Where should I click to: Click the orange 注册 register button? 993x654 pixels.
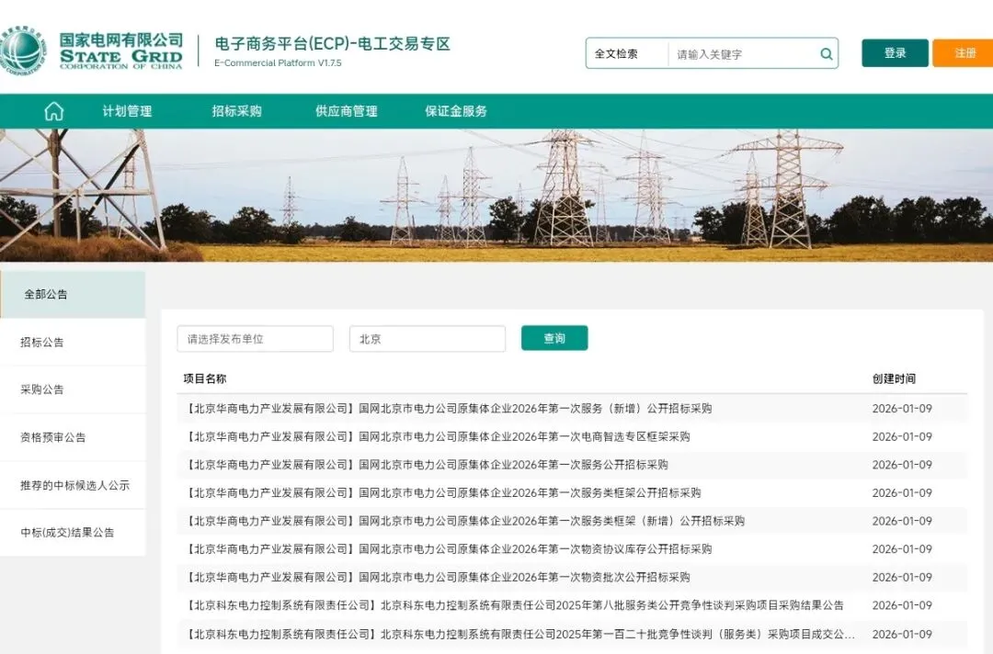pos(963,53)
